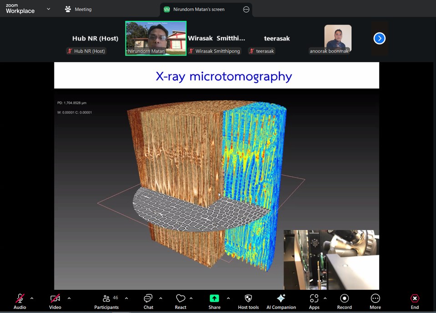The image size is (436, 313).
Task: Expand the share options arrow
Action: pyautogui.click(x=228, y=298)
